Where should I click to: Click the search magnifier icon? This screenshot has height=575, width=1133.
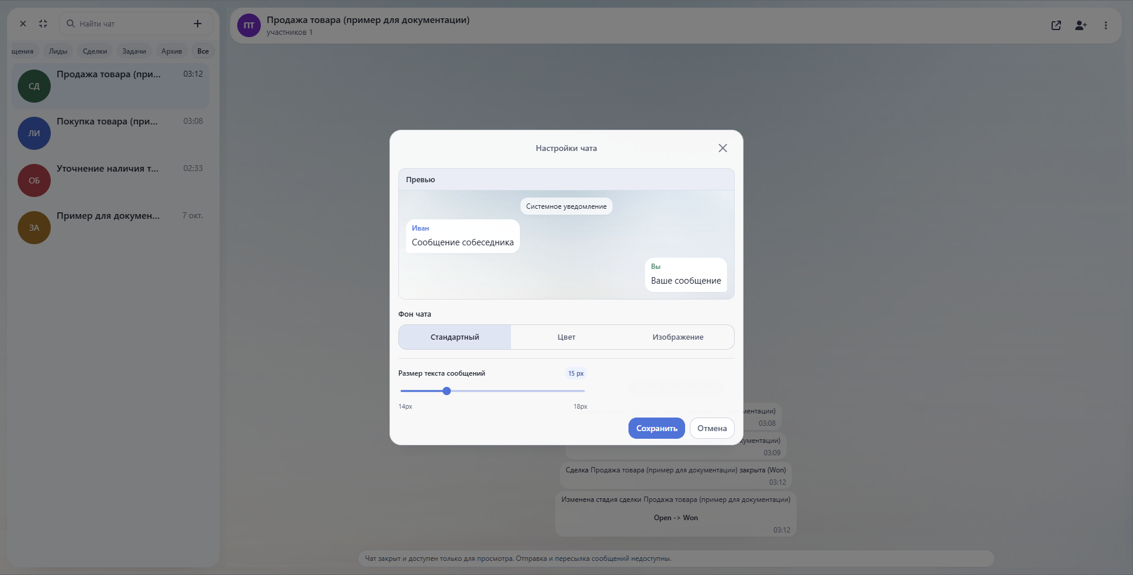pos(71,24)
